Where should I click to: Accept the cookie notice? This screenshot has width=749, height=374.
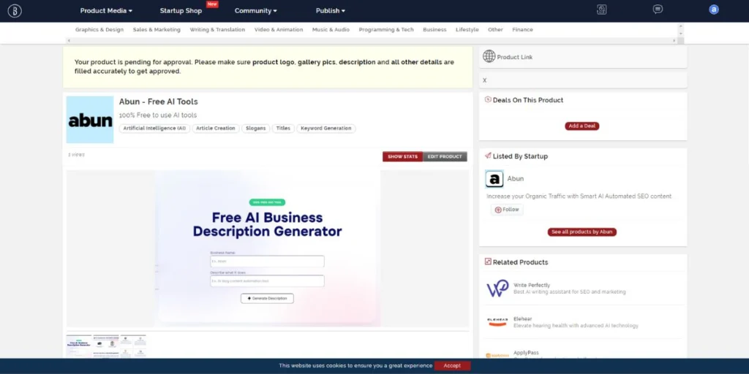point(452,366)
